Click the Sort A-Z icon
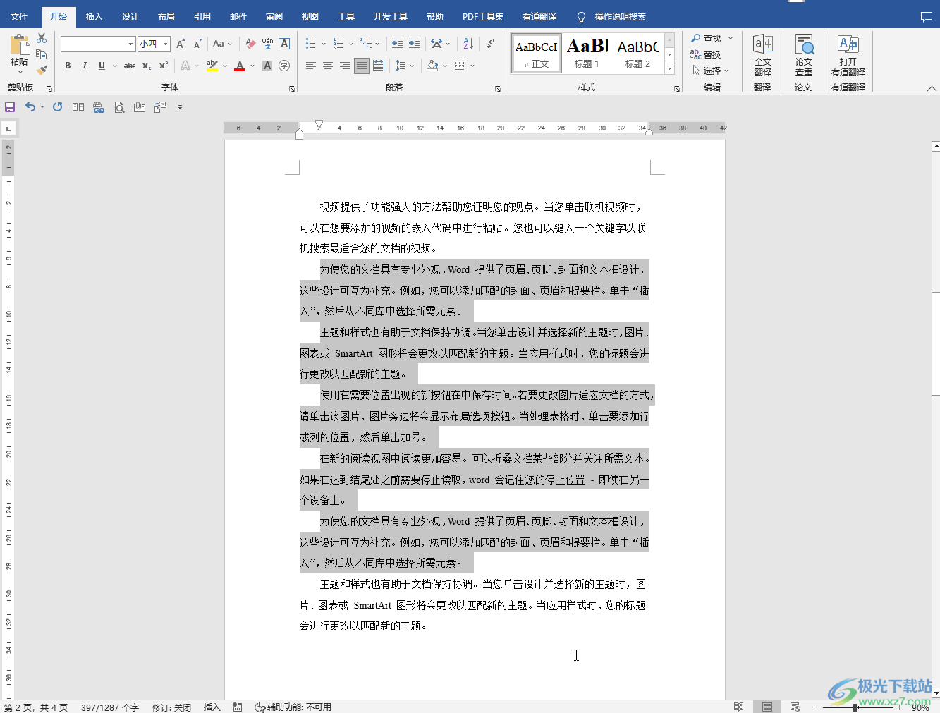This screenshot has height=713, width=940. click(468, 44)
